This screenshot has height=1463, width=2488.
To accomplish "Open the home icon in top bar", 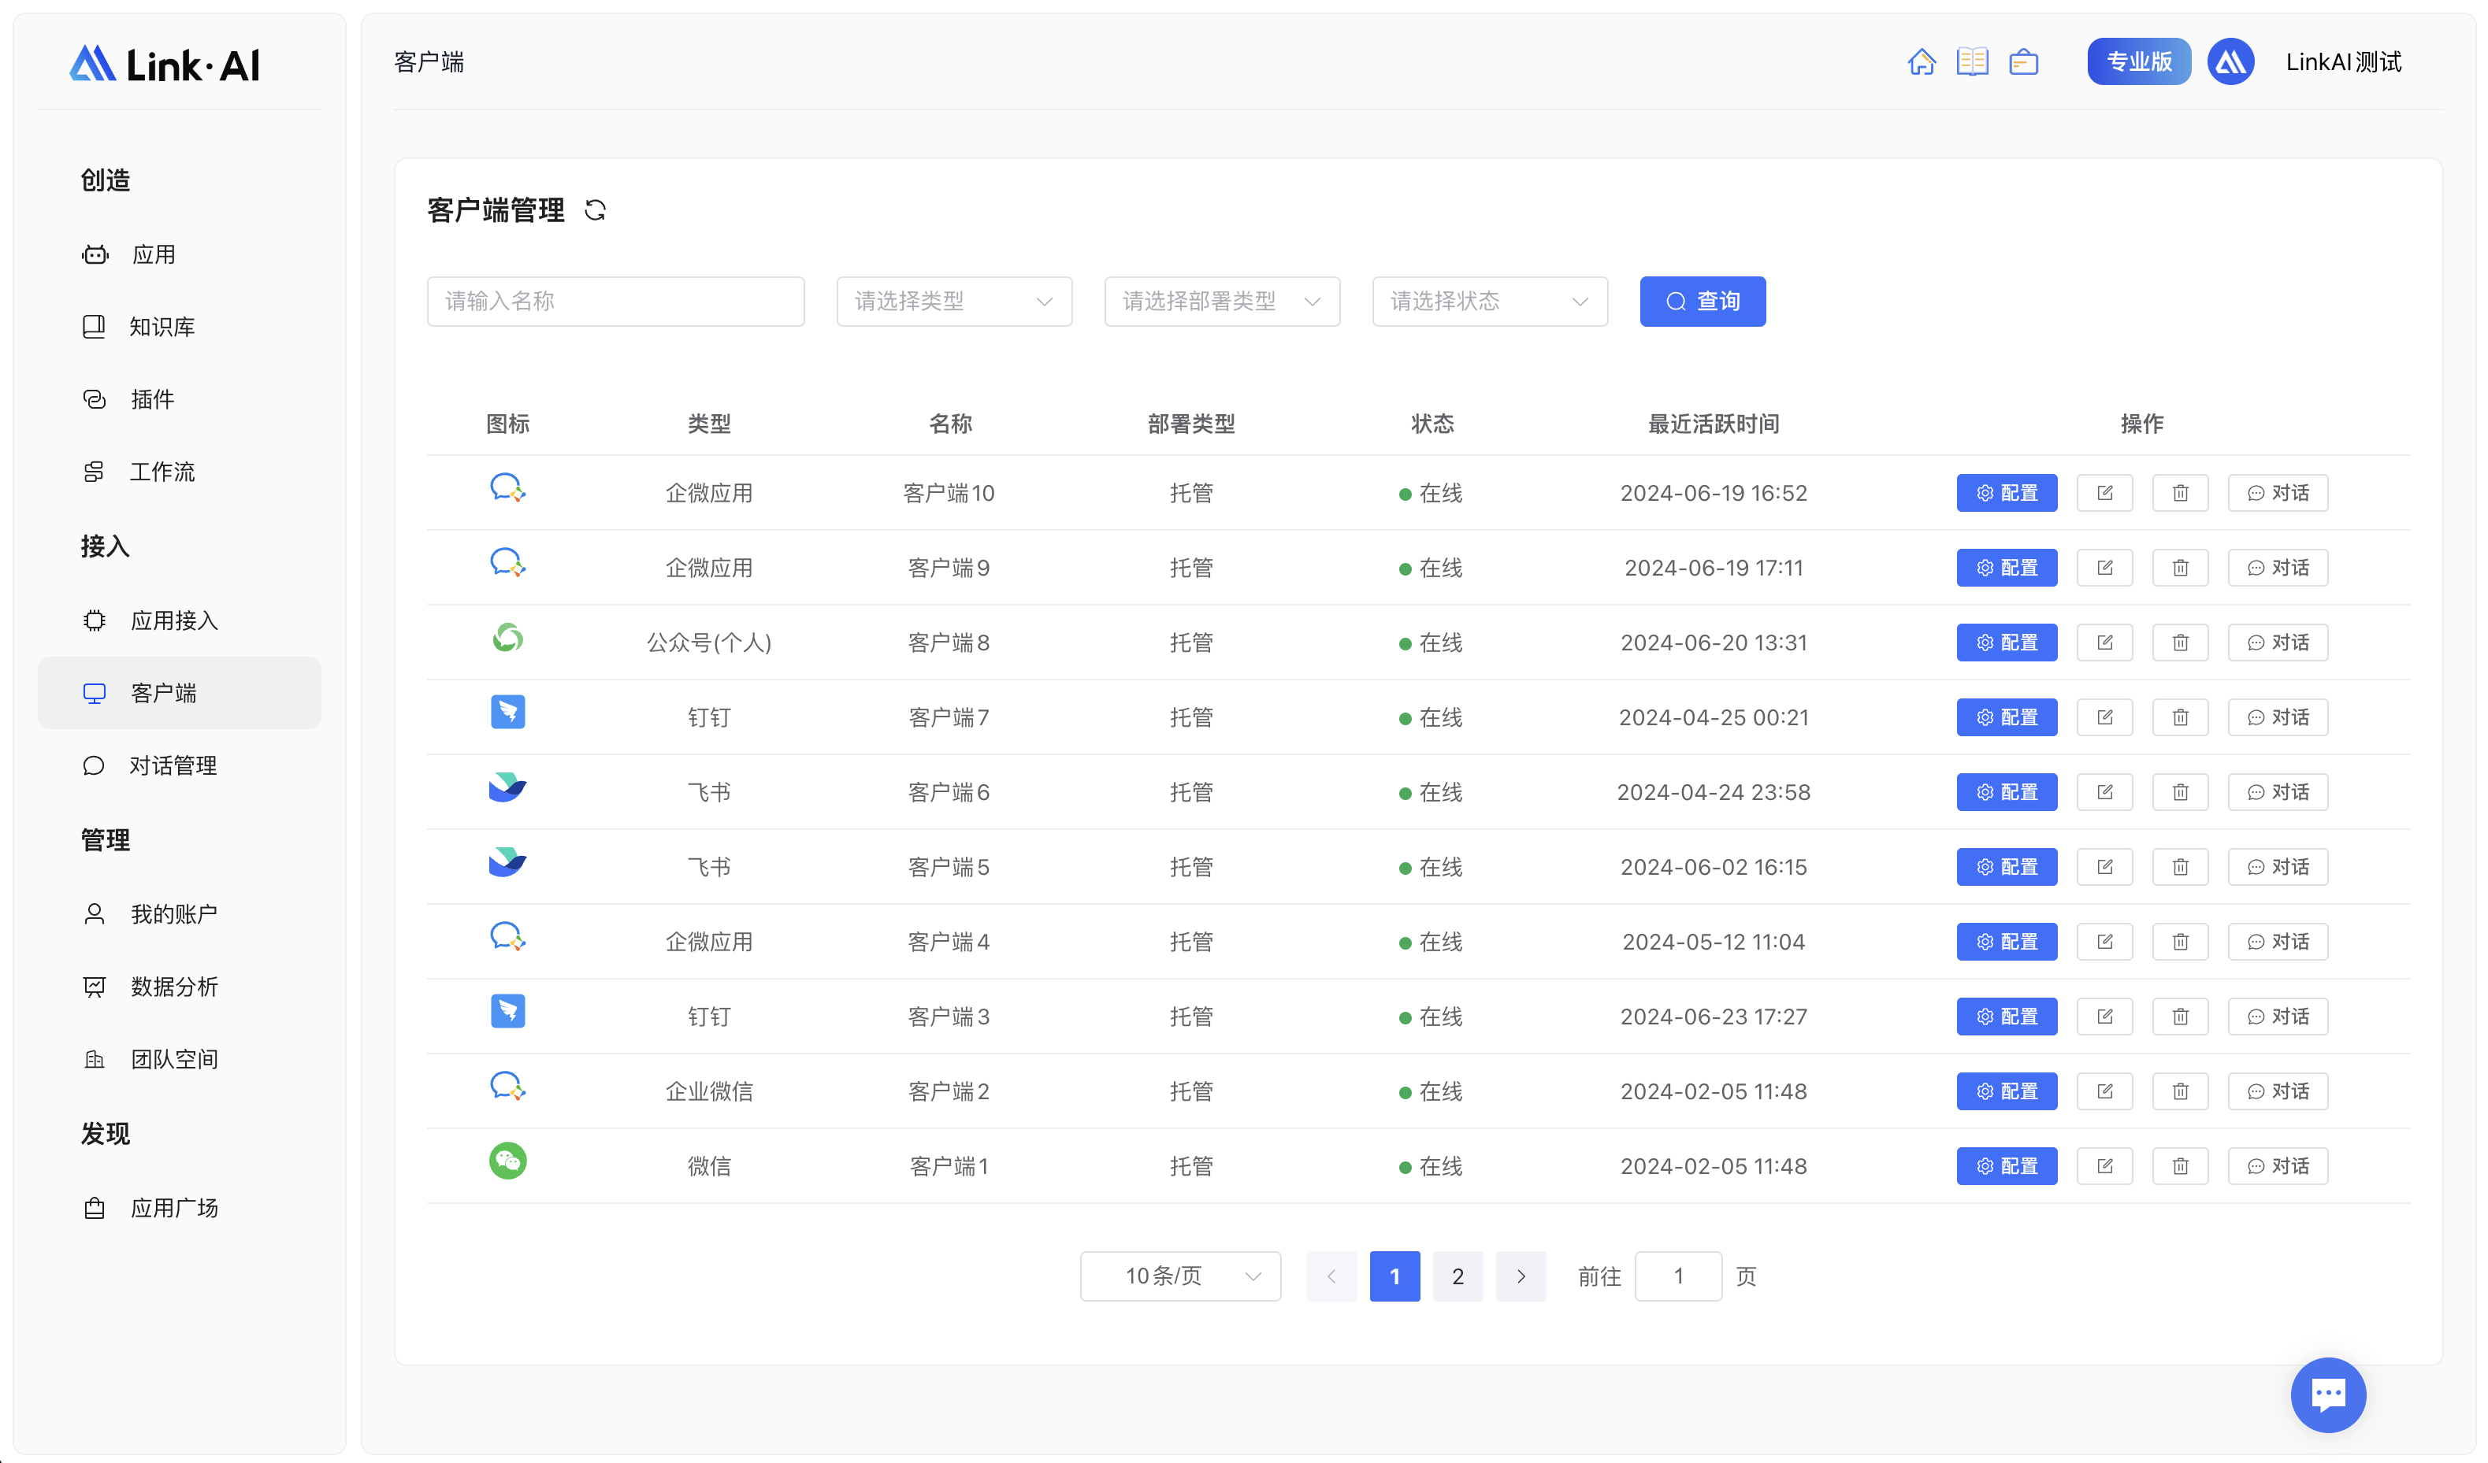I will click(x=1920, y=62).
